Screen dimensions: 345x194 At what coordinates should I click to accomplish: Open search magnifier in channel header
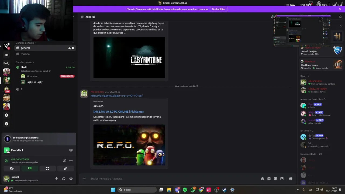[x=340, y=17]
